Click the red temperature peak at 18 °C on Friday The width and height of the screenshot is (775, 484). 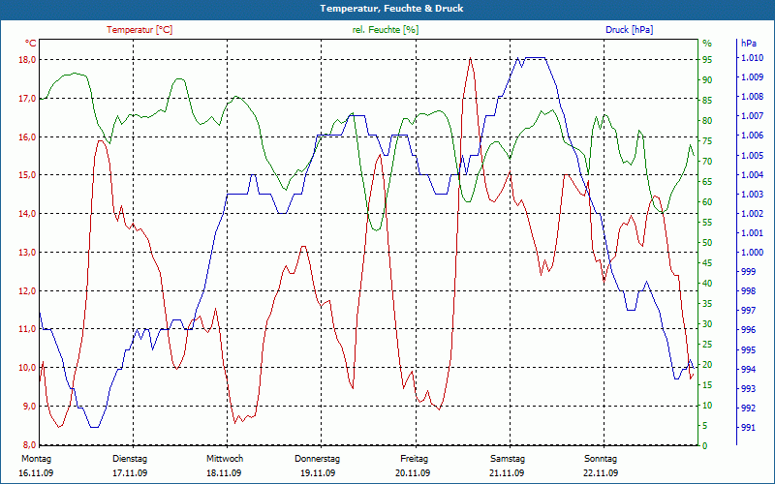tap(470, 58)
